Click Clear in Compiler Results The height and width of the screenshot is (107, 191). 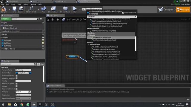[x=187, y=99]
